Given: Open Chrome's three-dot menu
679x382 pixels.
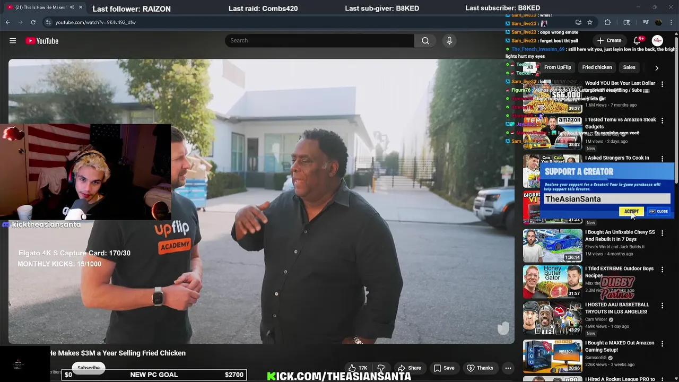Looking at the screenshot, I should pos(671,22).
